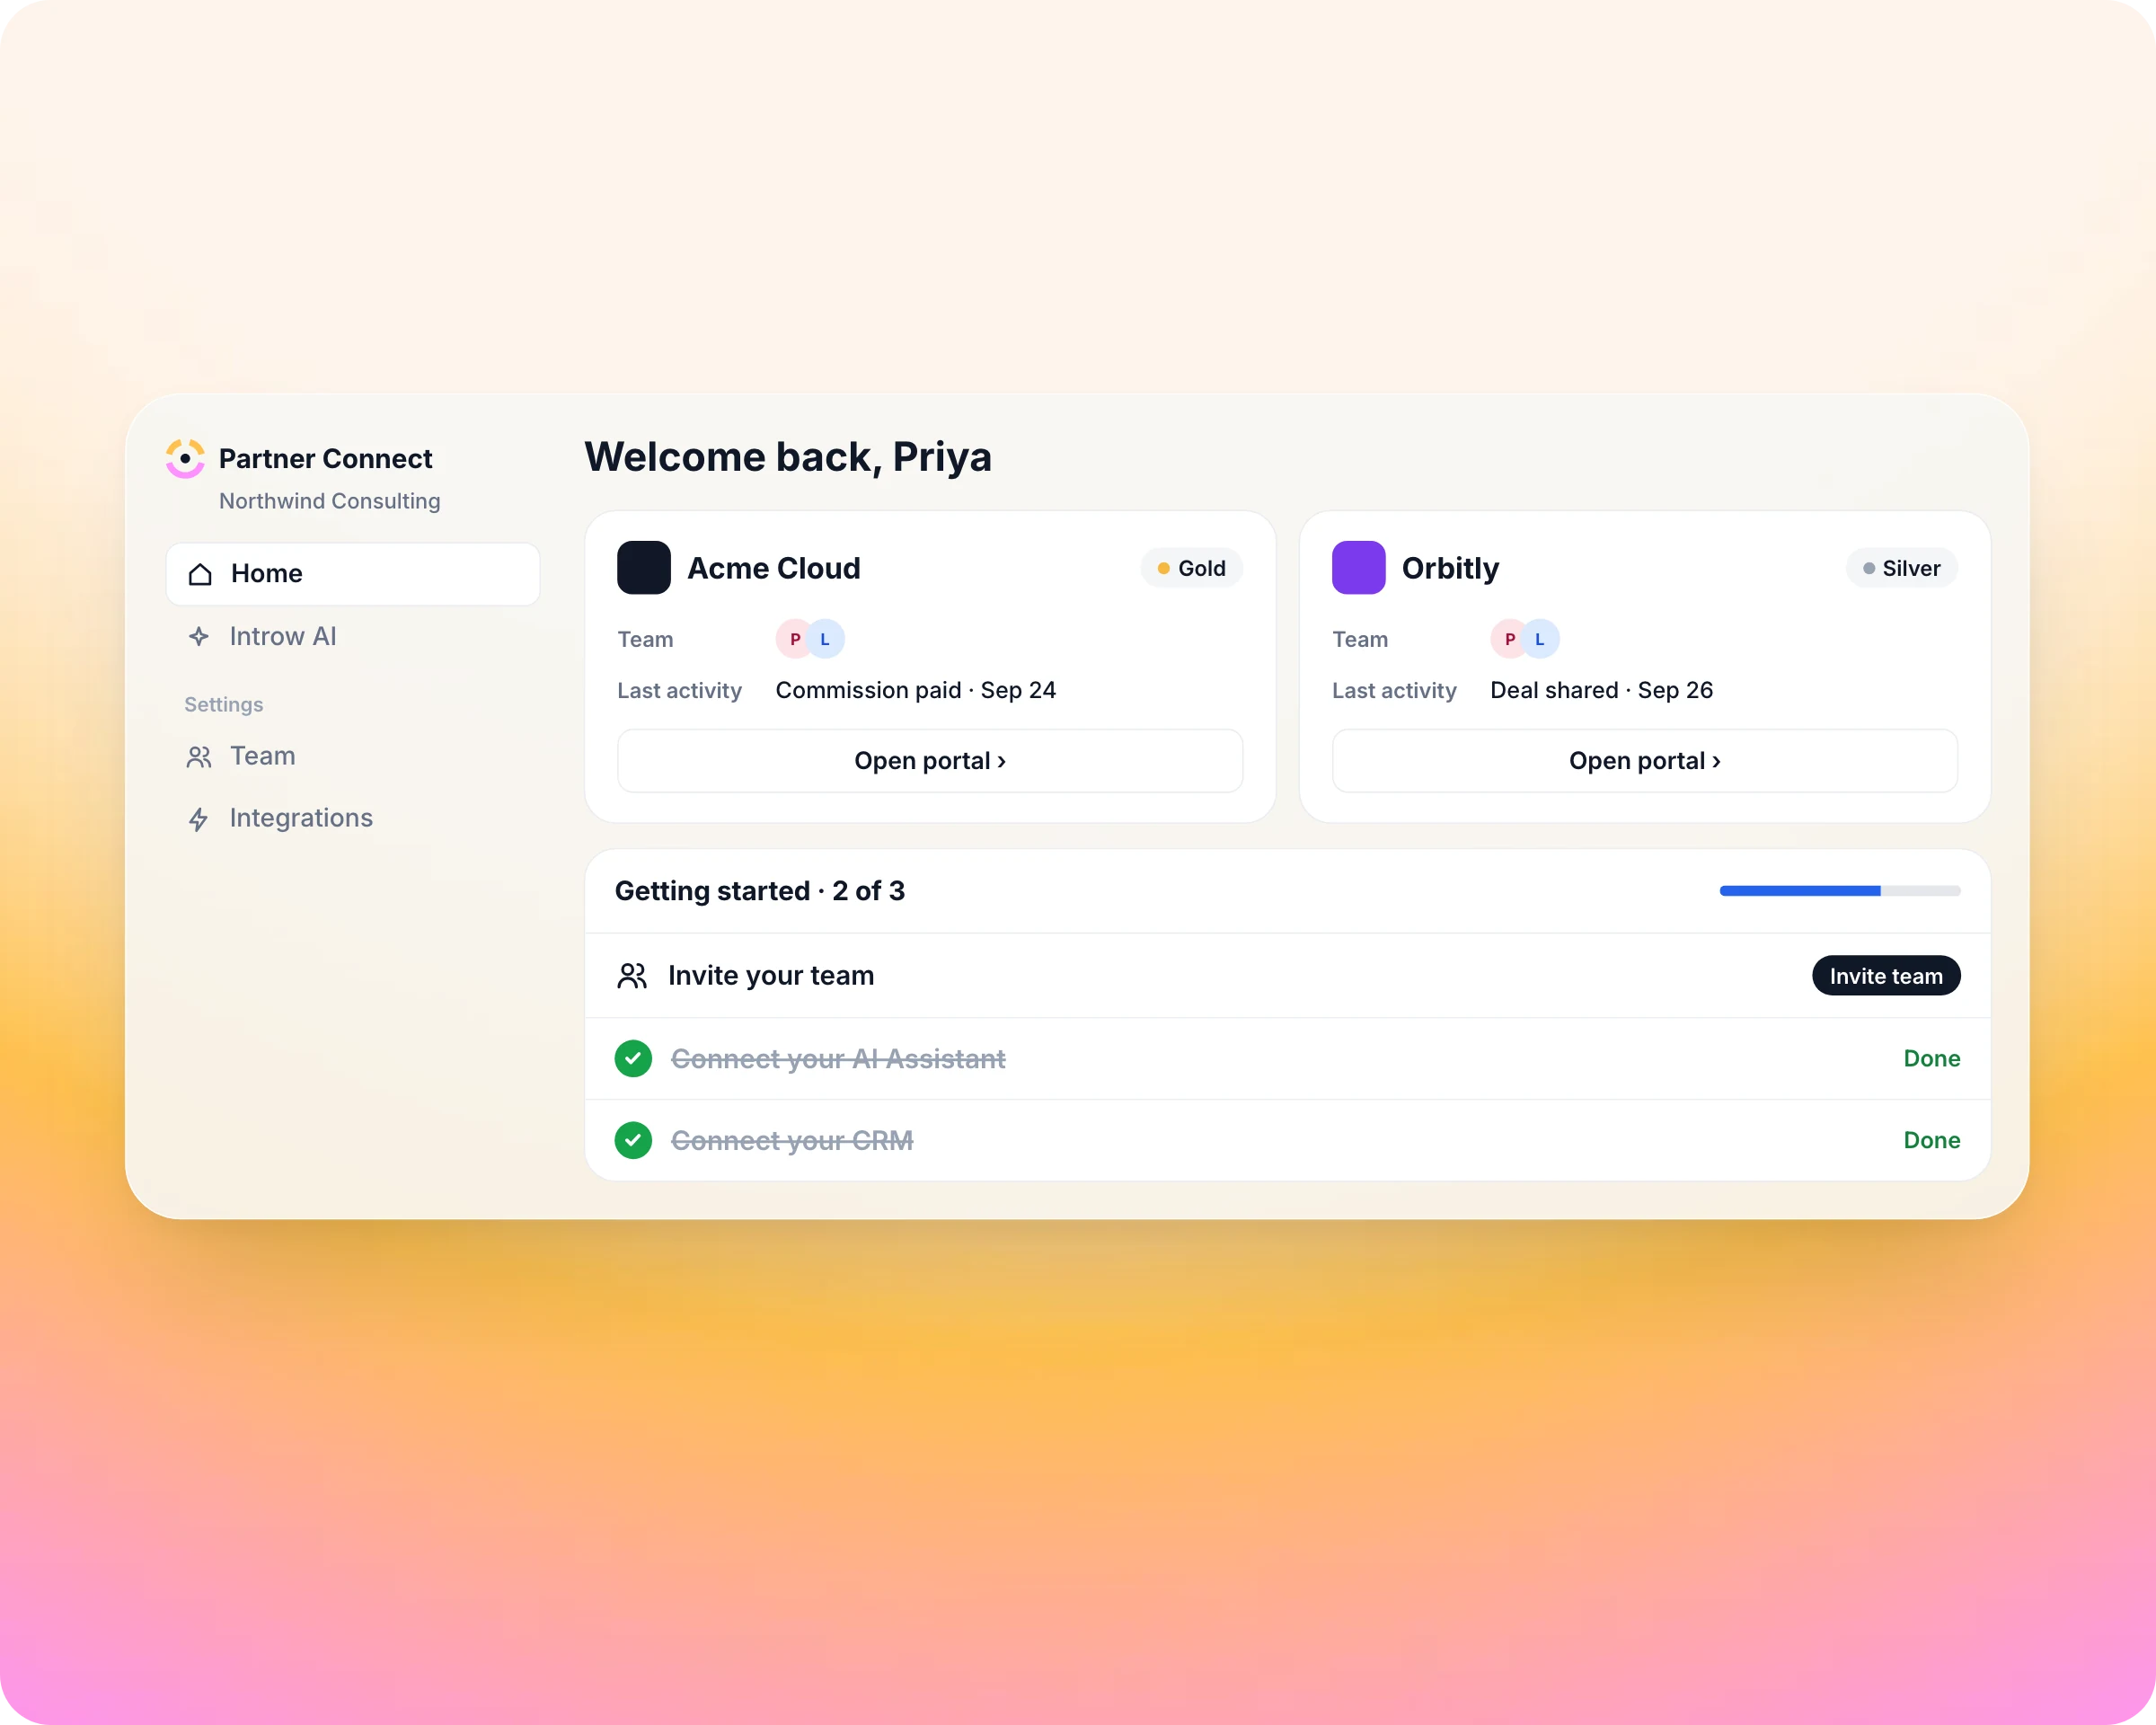
Task: Click the Getting started progress bar
Action: pos(1840,891)
